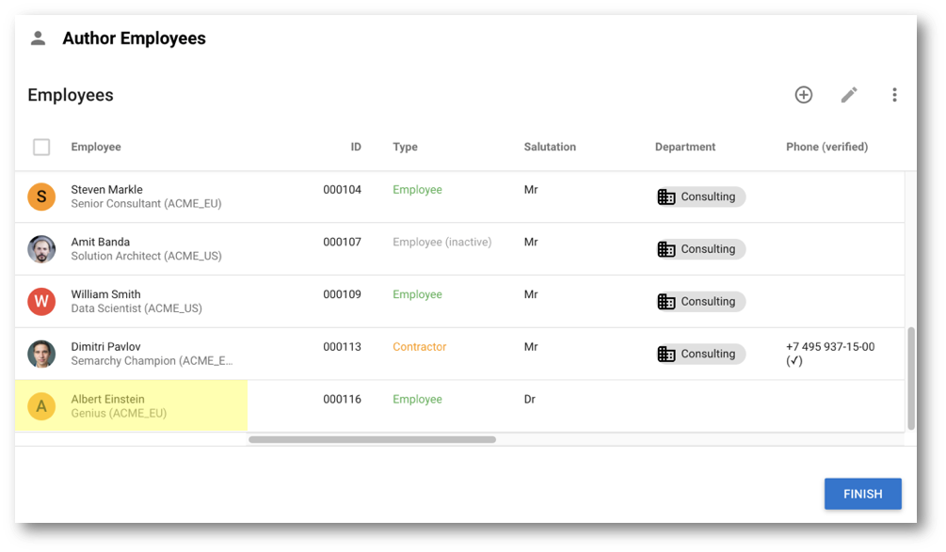
Task: Click the orange Contractor type text
Action: click(x=419, y=346)
